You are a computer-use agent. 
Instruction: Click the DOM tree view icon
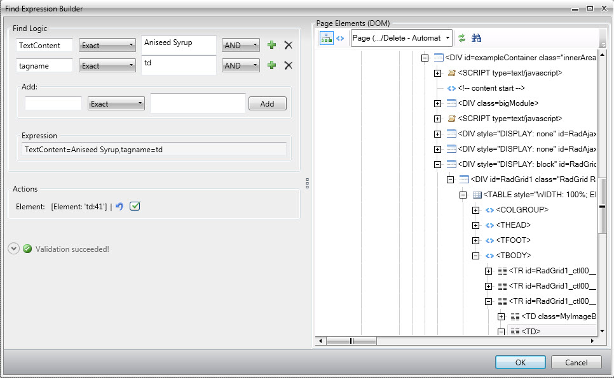pyautogui.click(x=326, y=38)
